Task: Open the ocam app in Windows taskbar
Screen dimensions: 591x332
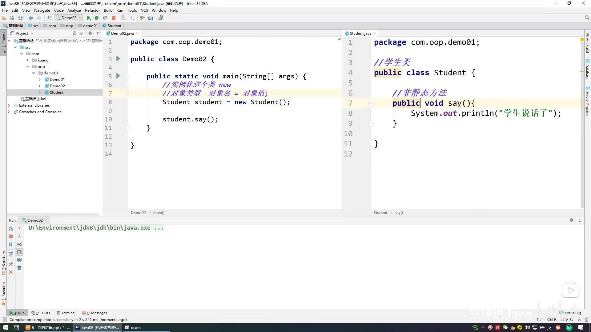Action: [133, 327]
